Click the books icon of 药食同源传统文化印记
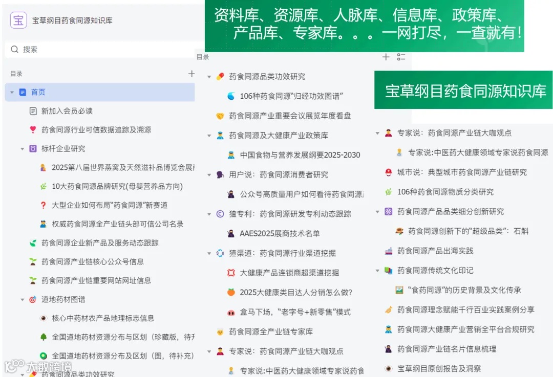Viewport: 553px width, 377px height. click(x=388, y=271)
